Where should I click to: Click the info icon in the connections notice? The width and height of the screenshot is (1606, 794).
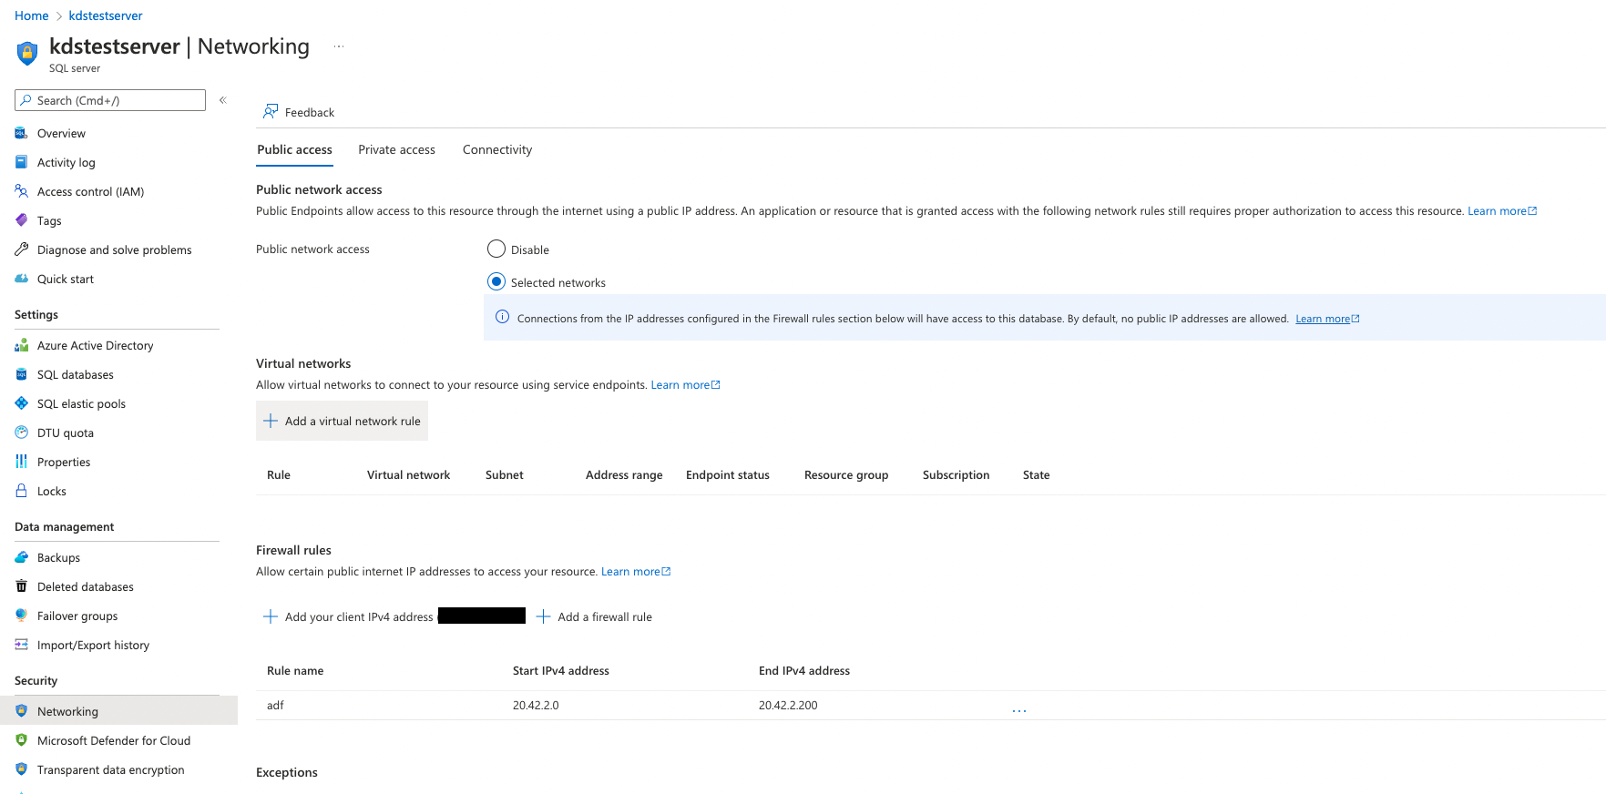point(502,317)
